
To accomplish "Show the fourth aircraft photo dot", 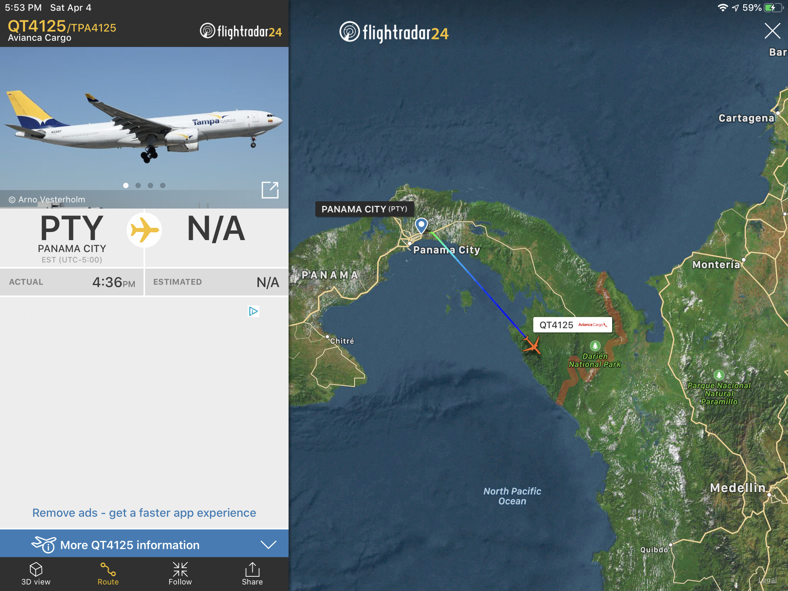I will (163, 185).
